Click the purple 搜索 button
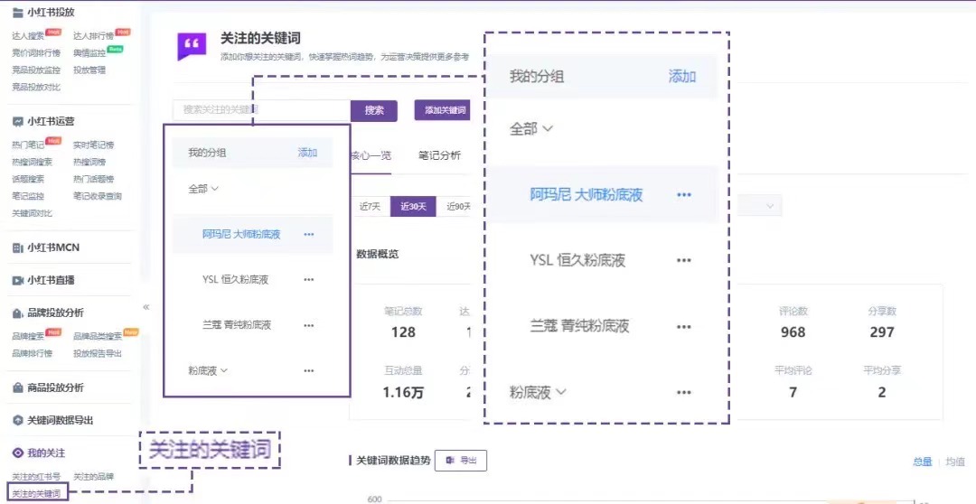Screen dimensions: 976x504 (374, 110)
